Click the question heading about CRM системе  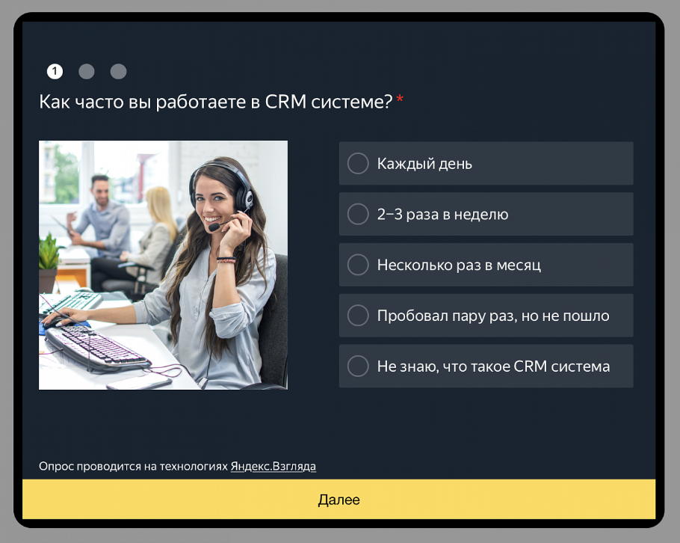pos(215,102)
